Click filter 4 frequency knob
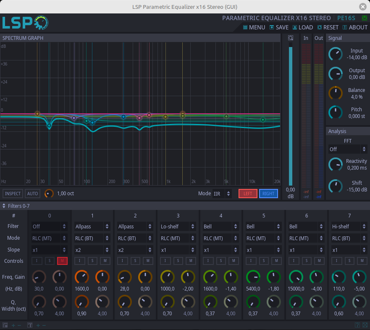Image resolution: width=370 pixels, height=330 pixels. (x=210, y=277)
